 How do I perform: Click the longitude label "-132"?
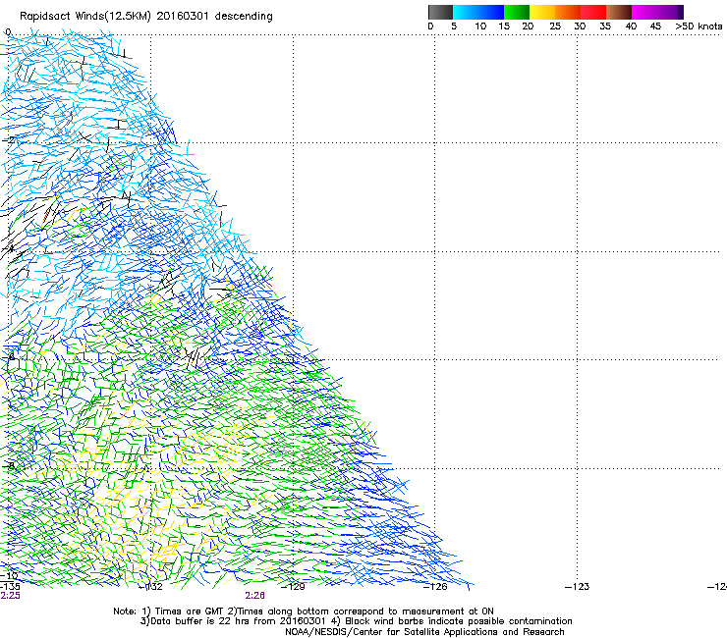tap(151, 587)
